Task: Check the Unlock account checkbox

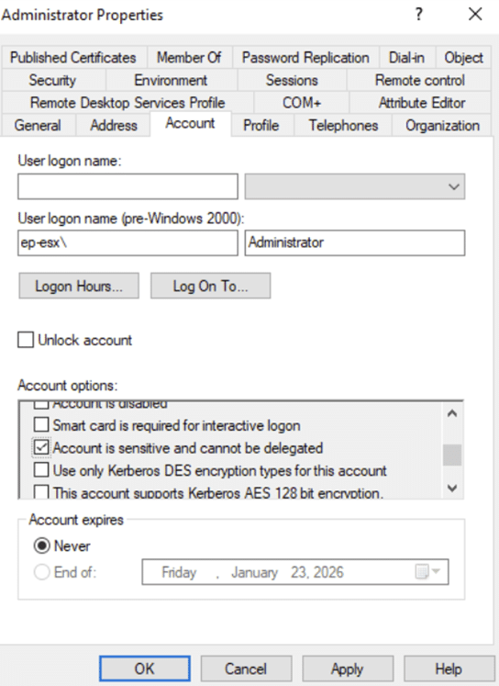Action: [x=26, y=340]
